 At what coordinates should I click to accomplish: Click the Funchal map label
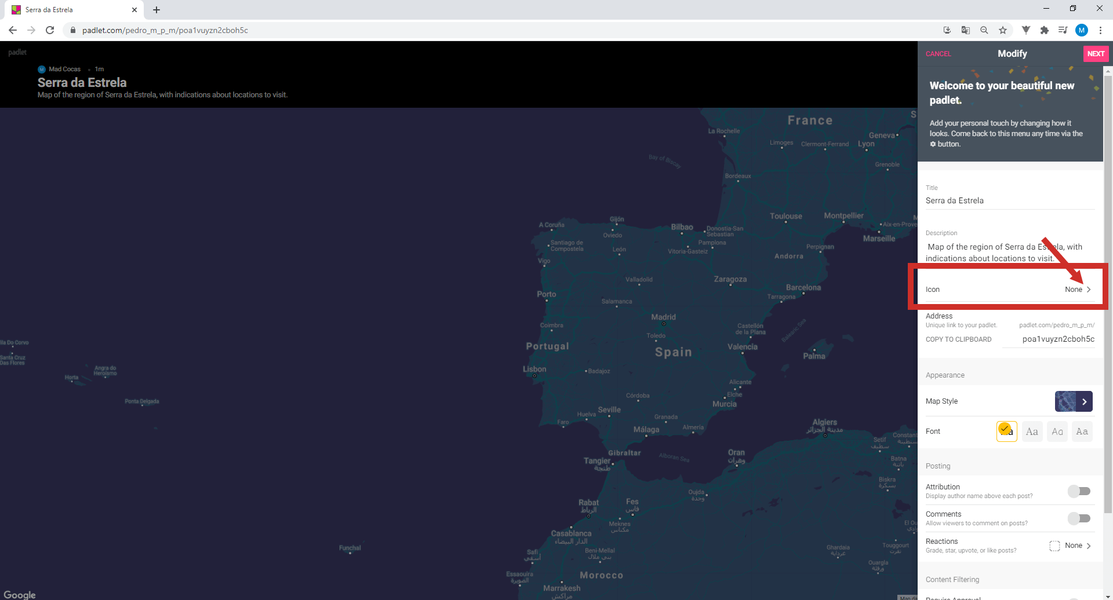tap(350, 548)
